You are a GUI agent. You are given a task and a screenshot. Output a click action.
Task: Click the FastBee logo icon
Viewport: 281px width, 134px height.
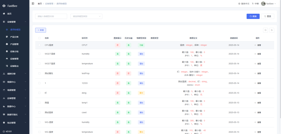pos(4,5)
